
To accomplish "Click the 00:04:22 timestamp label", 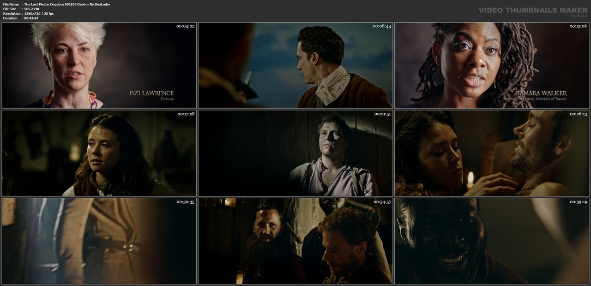I will click(185, 26).
